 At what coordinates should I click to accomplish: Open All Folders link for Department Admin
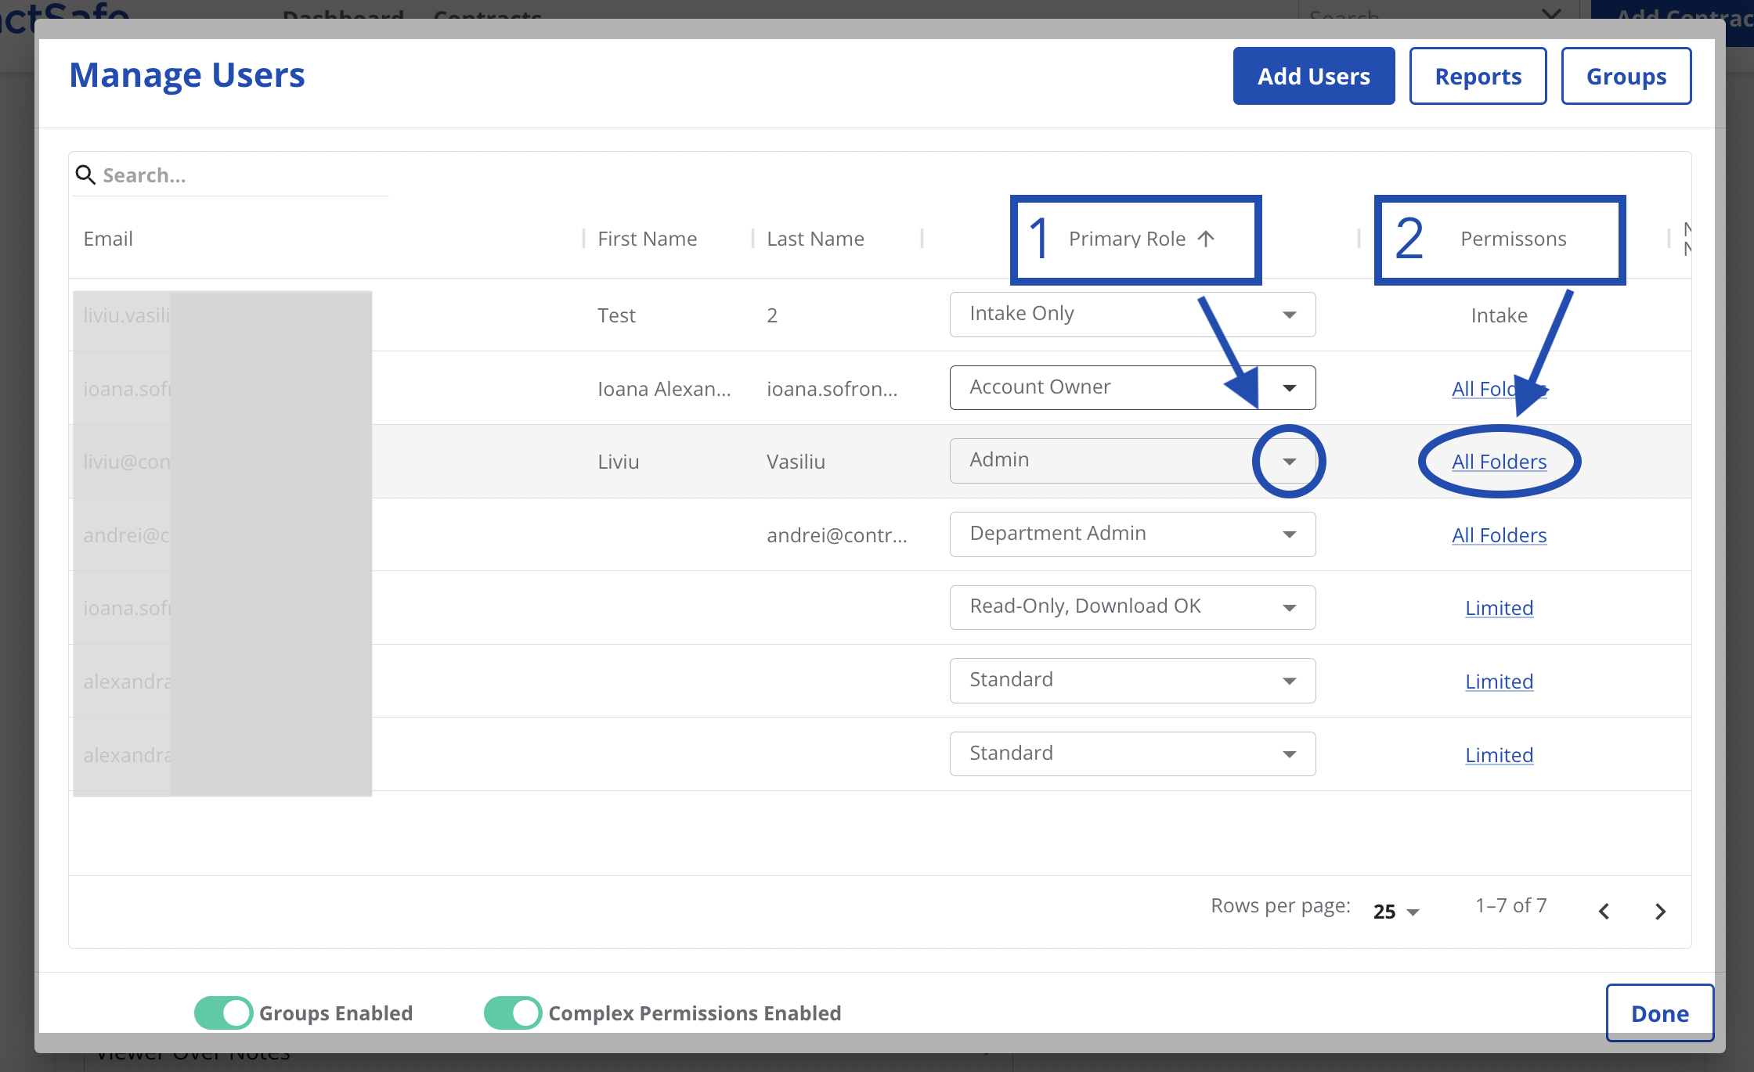tap(1499, 535)
